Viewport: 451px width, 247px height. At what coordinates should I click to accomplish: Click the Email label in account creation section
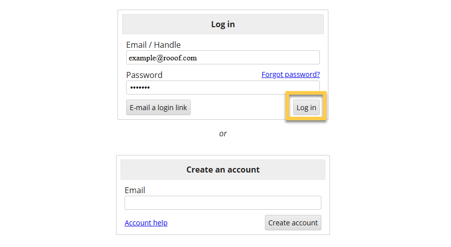coord(135,190)
